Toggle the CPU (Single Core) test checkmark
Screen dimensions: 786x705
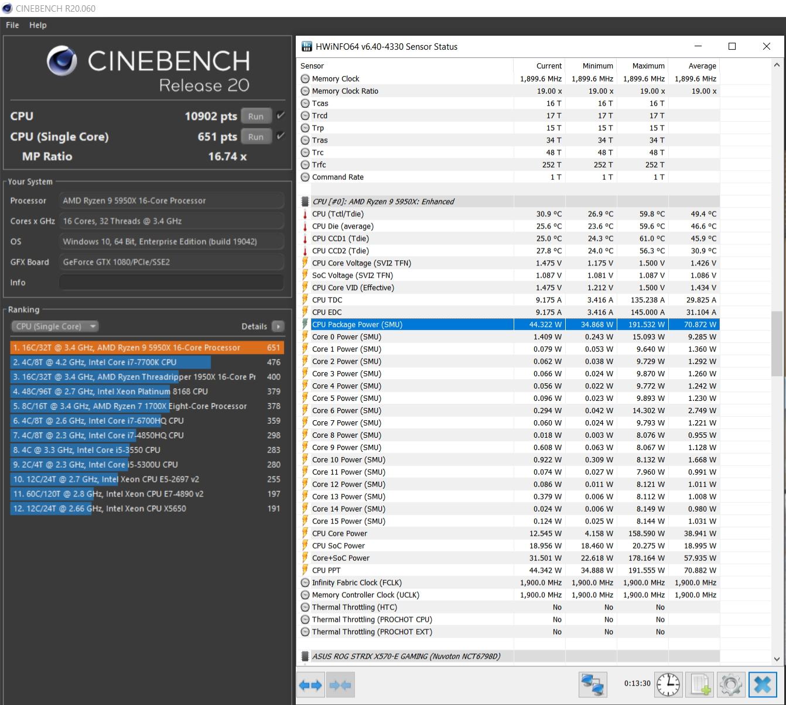pos(281,136)
